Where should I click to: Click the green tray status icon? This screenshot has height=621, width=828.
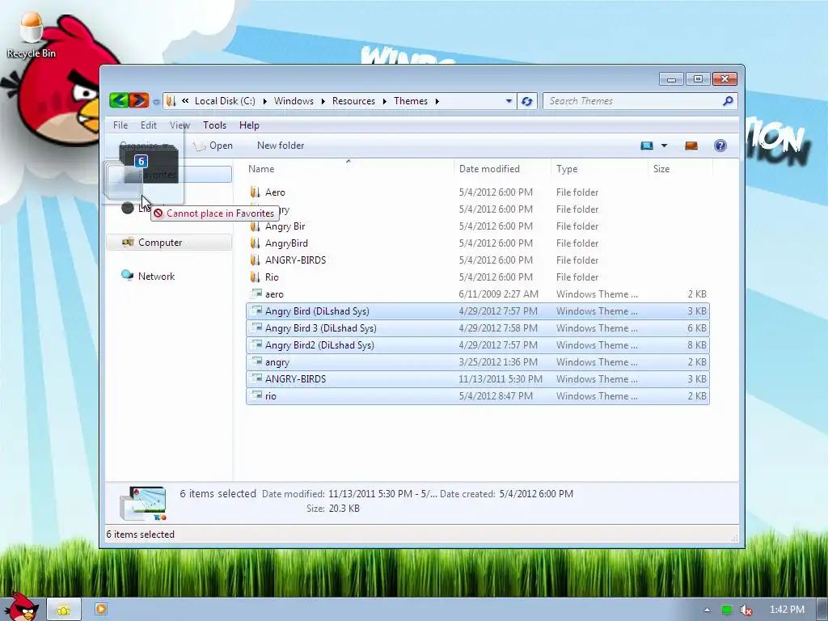point(727,610)
